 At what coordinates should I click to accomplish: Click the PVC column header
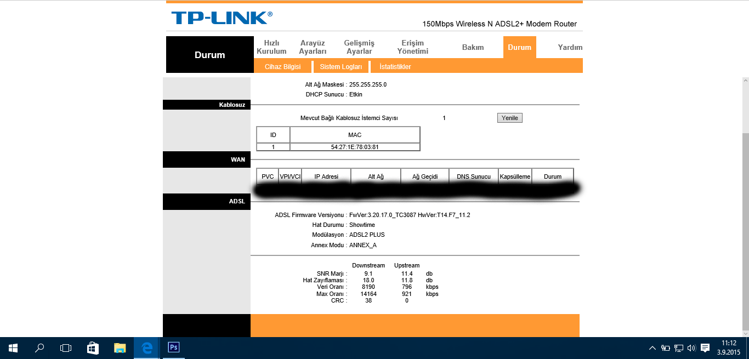[x=268, y=176]
